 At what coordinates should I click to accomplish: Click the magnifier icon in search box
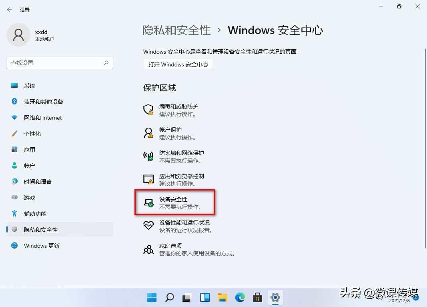[x=106, y=63]
